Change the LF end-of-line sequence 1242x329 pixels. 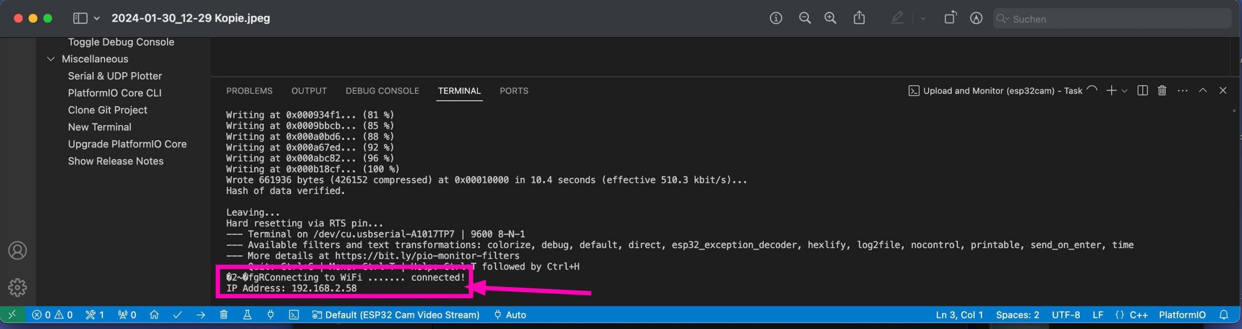coord(1098,315)
